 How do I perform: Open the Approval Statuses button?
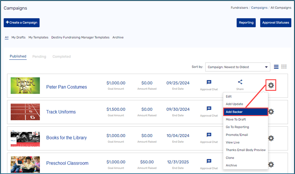pos(275,23)
